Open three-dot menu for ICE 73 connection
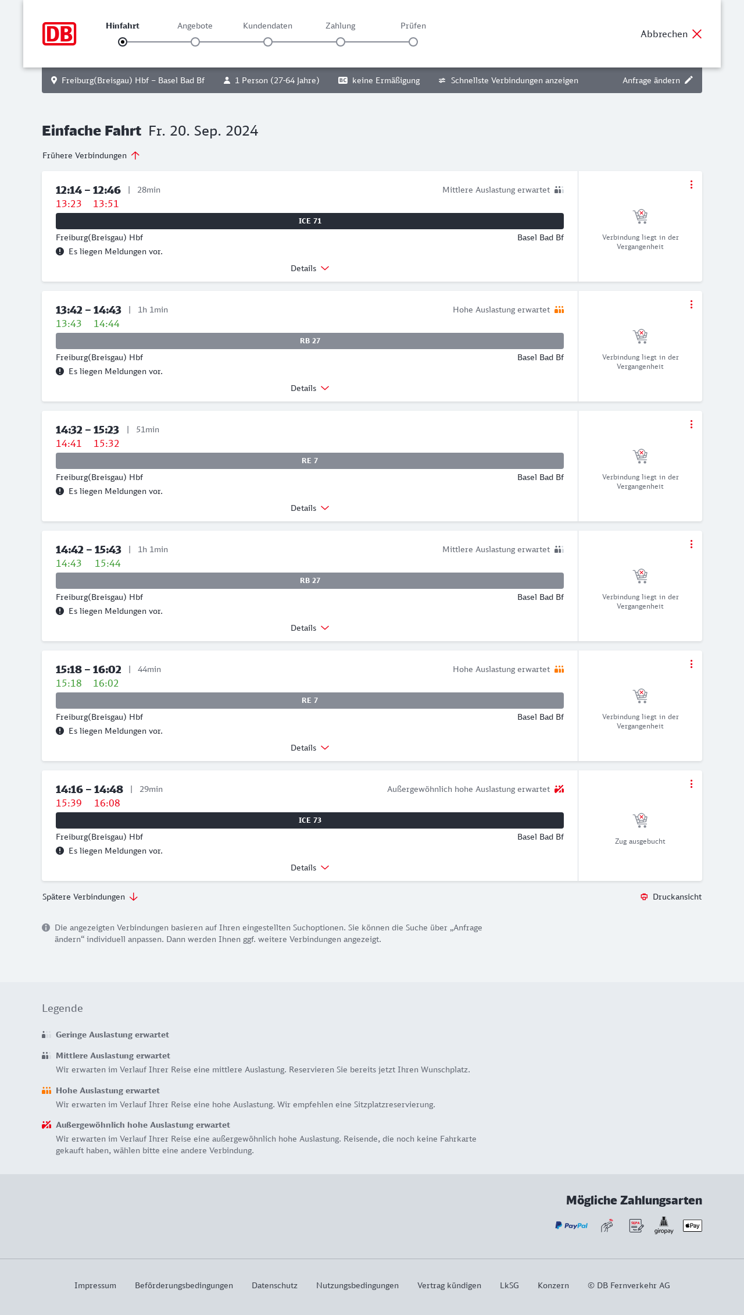Viewport: 744px width, 1315px height. (691, 784)
